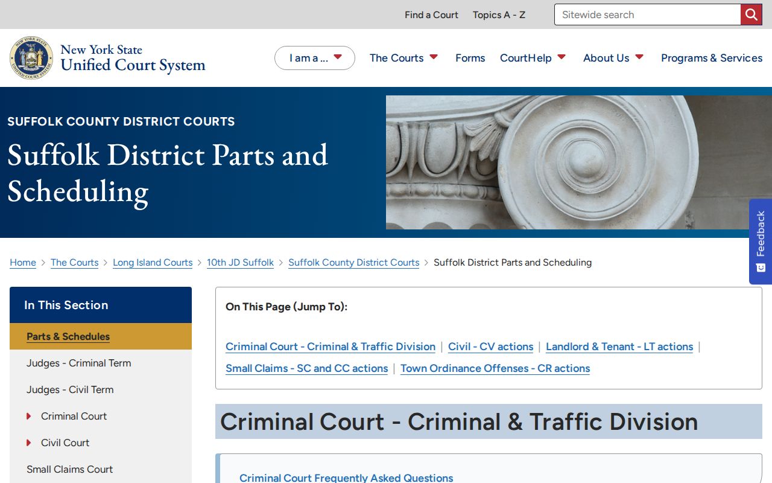Open Judges - Civil Term sidebar item
The height and width of the screenshot is (483, 772).
(x=101, y=389)
